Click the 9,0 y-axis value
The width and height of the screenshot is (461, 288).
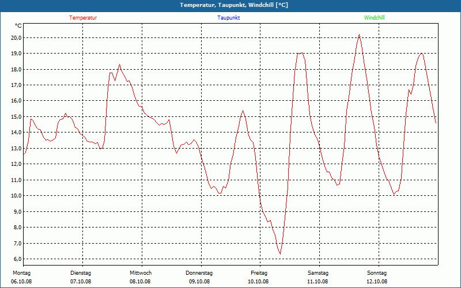[17, 211]
